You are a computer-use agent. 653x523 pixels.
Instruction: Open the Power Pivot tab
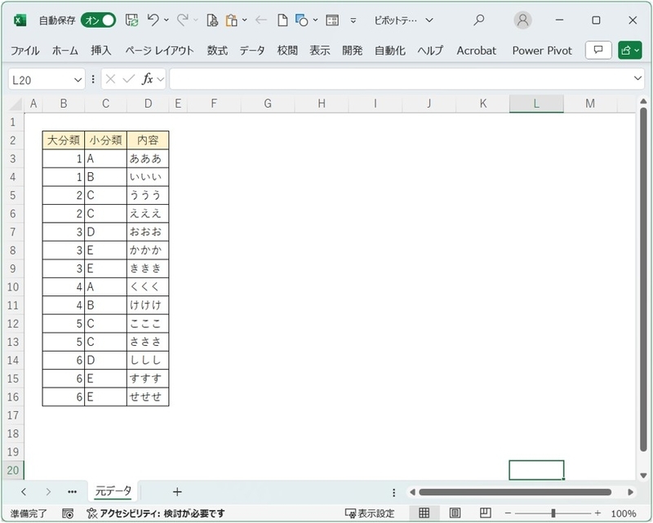coord(542,51)
